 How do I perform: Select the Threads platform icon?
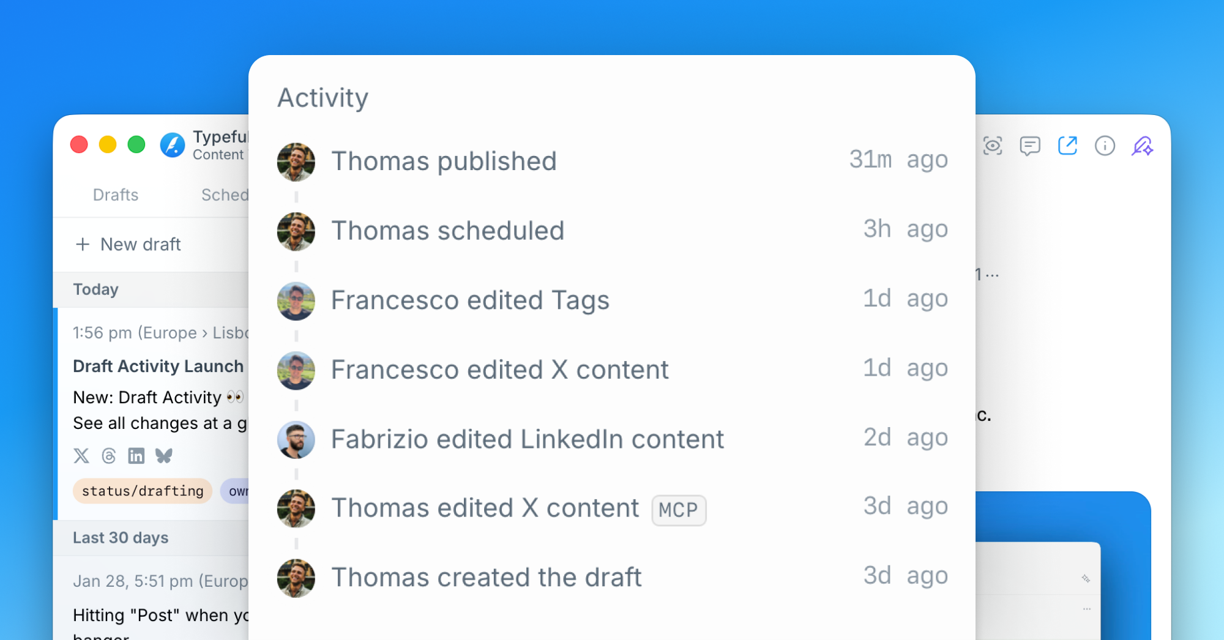tap(109, 456)
